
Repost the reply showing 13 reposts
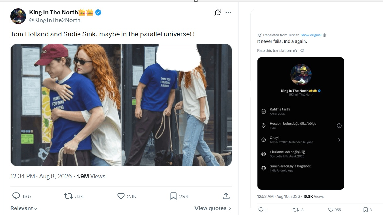click(x=296, y=209)
